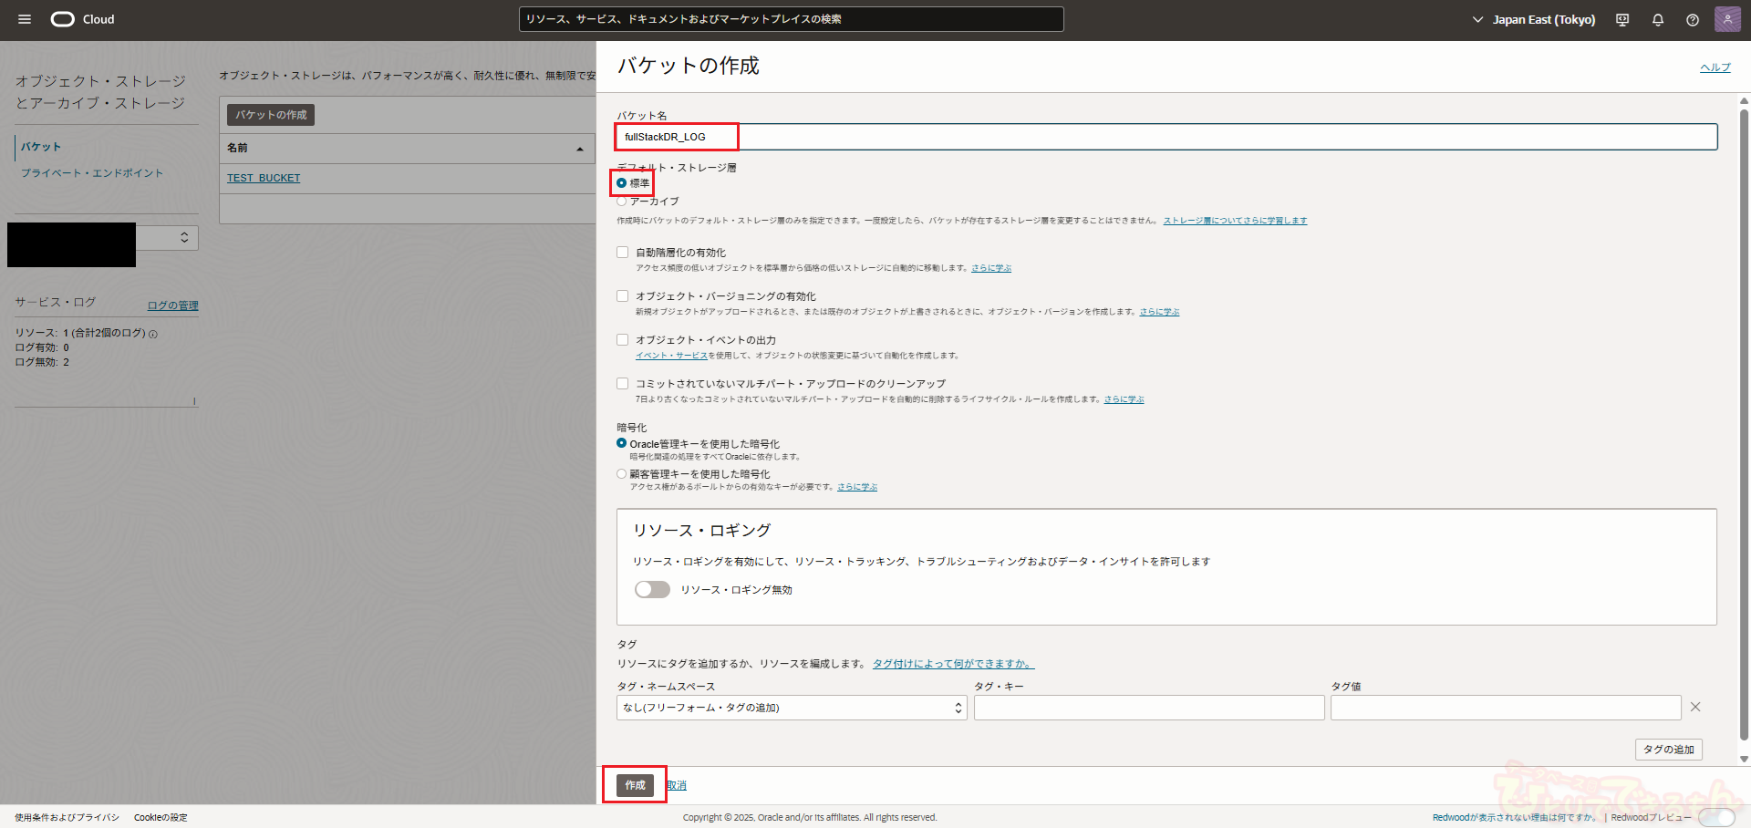The height and width of the screenshot is (828, 1751).
Task: Open the help question mark icon
Action: point(1693,20)
